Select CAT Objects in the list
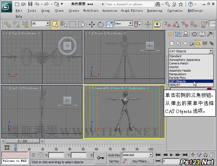The image size is (217, 166). [191, 81]
